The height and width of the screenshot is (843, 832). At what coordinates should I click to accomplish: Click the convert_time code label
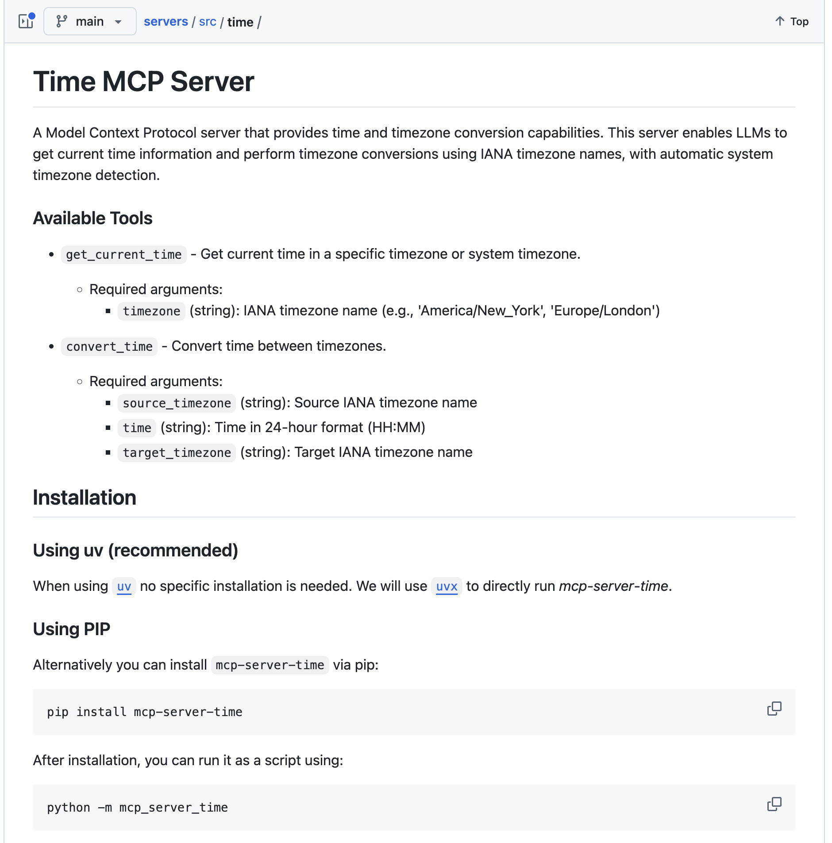(x=109, y=347)
